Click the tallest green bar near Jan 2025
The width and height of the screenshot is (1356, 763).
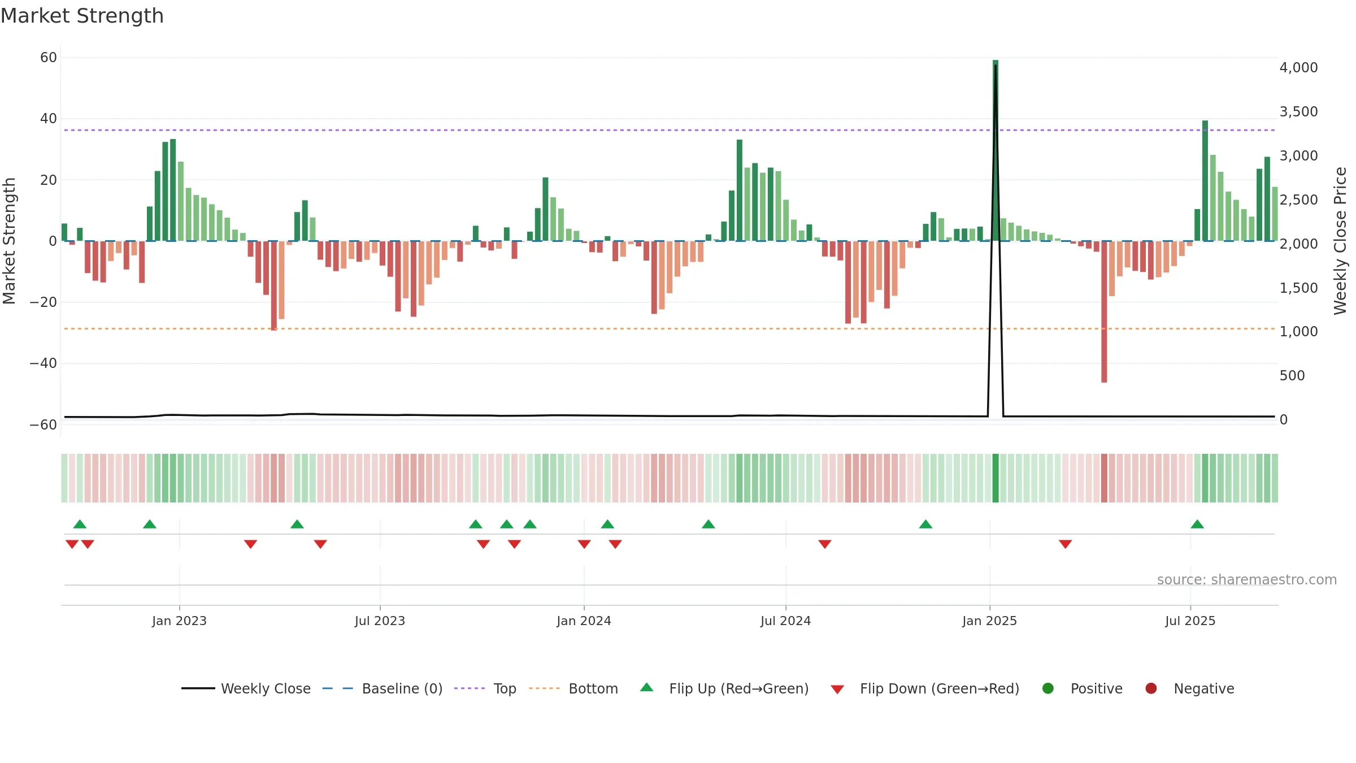coord(996,150)
